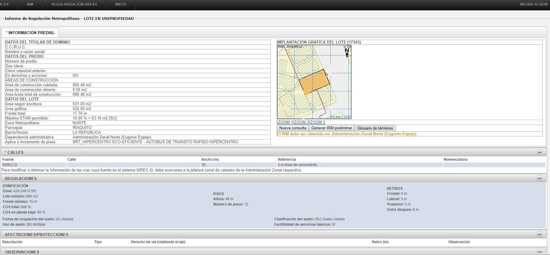
Task: Click the IÑAQUITO parroquia value
Action: (82, 128)
